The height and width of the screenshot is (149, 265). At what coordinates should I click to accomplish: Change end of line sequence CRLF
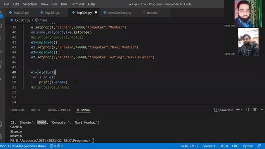tap(236, 146)
